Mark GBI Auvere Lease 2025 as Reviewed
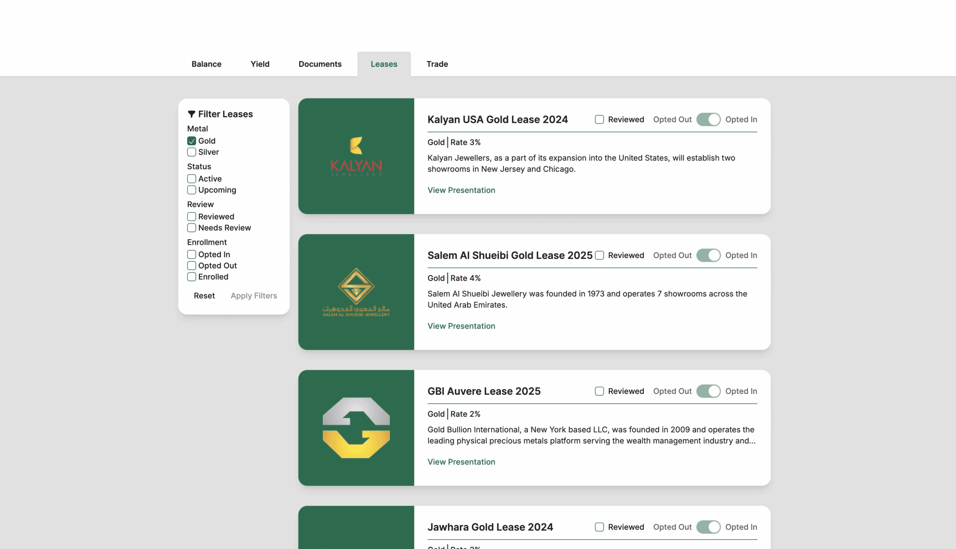Screen dimensions: 956x549 pos(599,391)
